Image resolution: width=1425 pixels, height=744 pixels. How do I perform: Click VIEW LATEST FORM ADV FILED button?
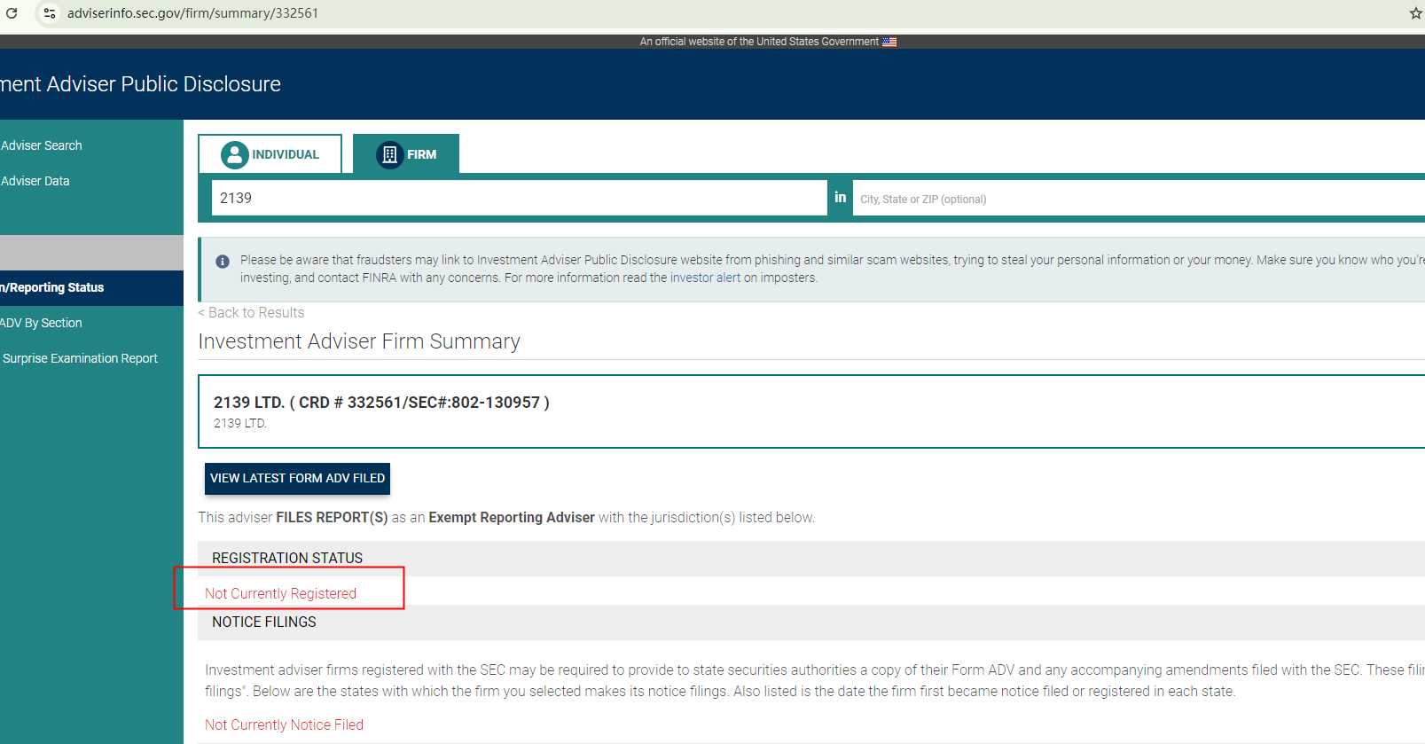point(297,478)
